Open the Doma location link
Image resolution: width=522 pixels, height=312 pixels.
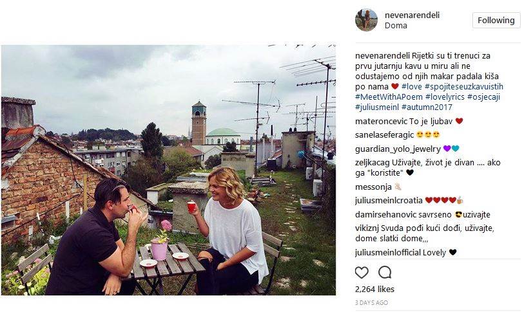click(396, 26)
